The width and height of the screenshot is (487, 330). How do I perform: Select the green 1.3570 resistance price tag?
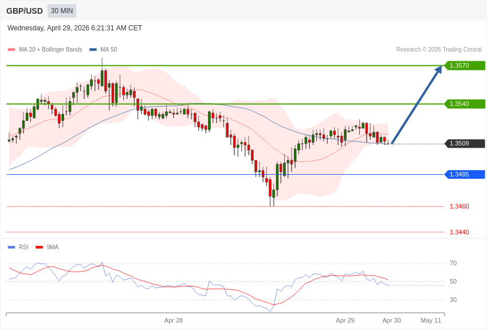point(465,65)
